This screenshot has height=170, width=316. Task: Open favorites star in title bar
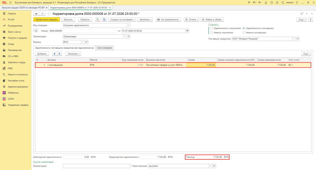[x=277, y=2]
